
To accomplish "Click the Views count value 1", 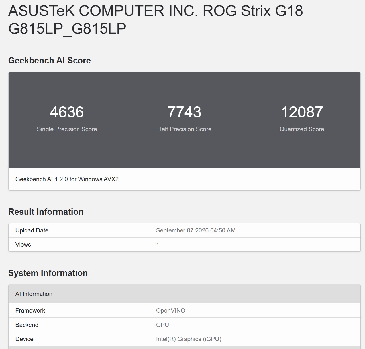I will pos(158,245).
